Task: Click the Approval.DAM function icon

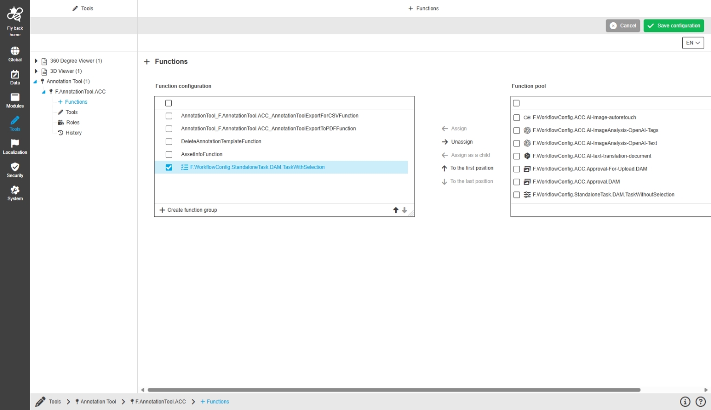Action: pos(527,182)
